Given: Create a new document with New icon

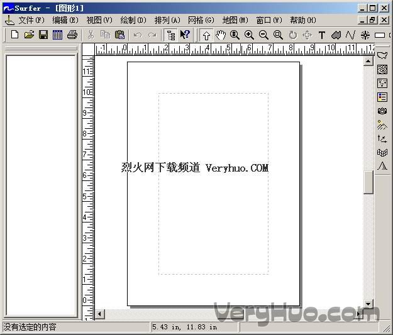Looking at the screenshot, I should pos(14,35).
